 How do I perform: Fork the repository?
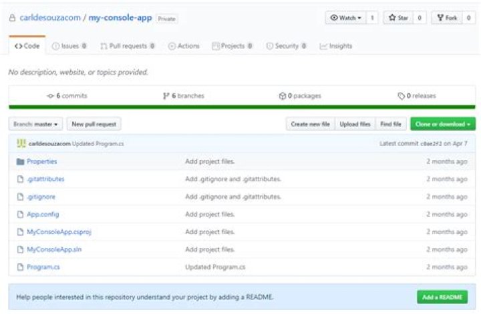(447, 18)
